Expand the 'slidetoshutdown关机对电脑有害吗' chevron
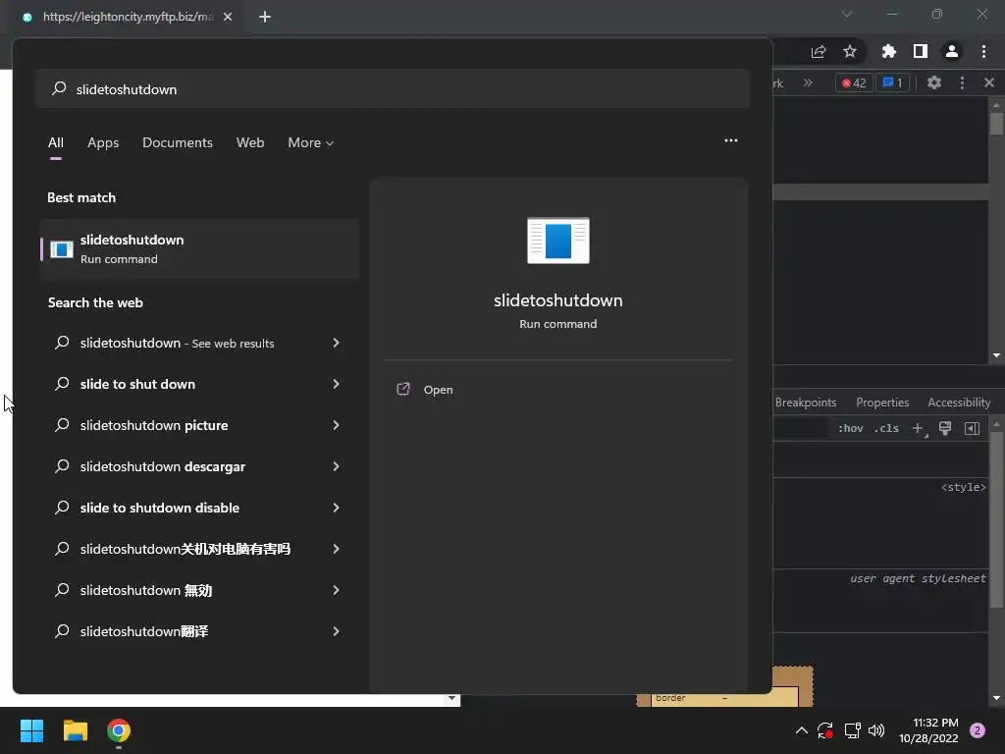The width and height of the screenshot is (1005, 754). 336,549
